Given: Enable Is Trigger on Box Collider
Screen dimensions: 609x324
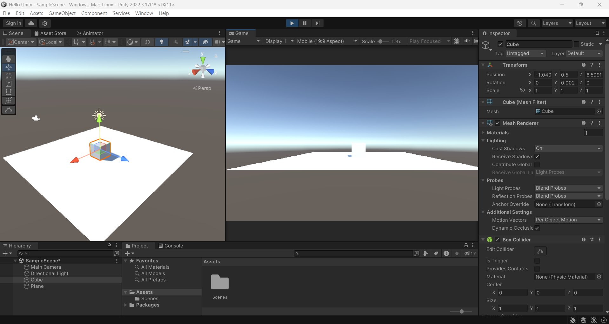Looking at the screenshot, I should click(537, 261).
